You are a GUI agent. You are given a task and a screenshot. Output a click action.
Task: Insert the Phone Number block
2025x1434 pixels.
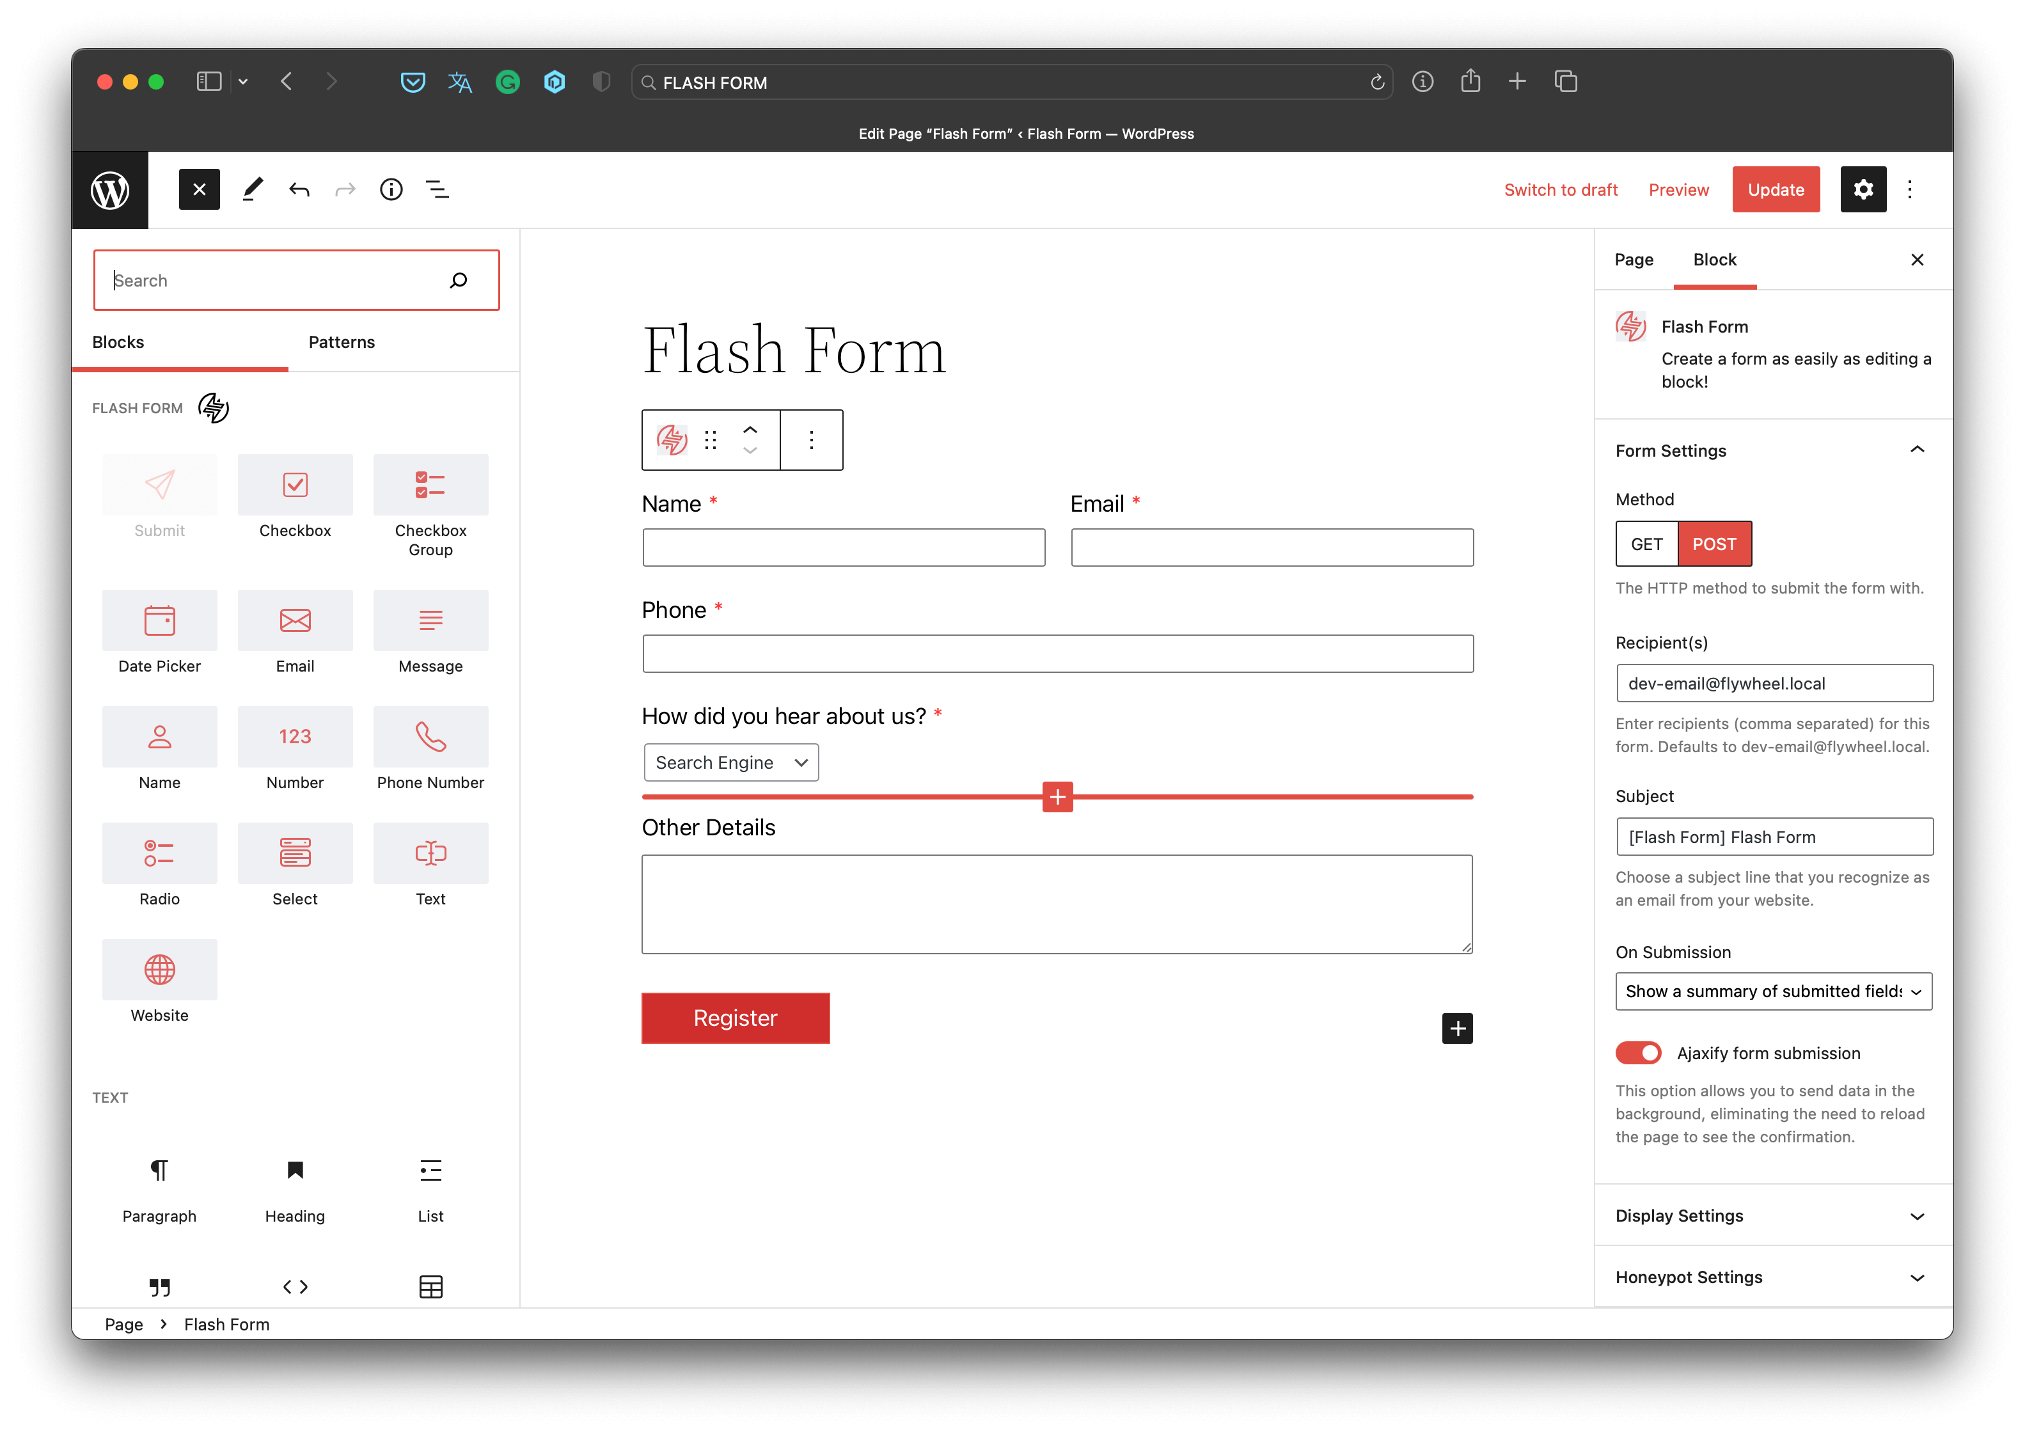430,750
